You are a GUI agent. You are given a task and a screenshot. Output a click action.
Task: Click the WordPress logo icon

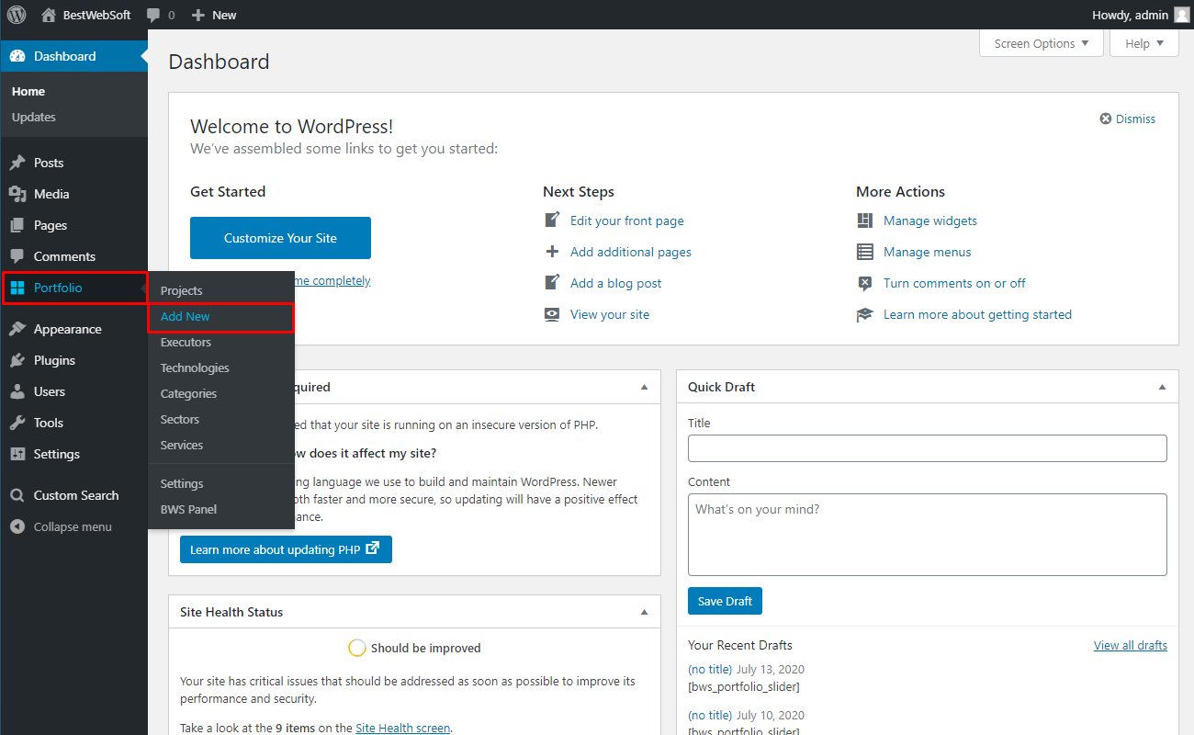pos(17,15)
